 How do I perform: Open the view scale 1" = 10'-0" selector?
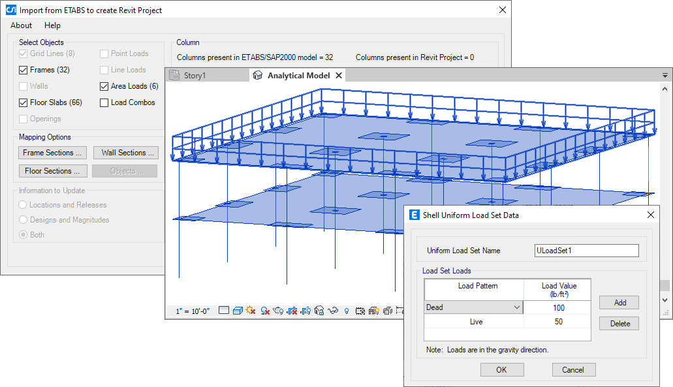click(193, 311)
